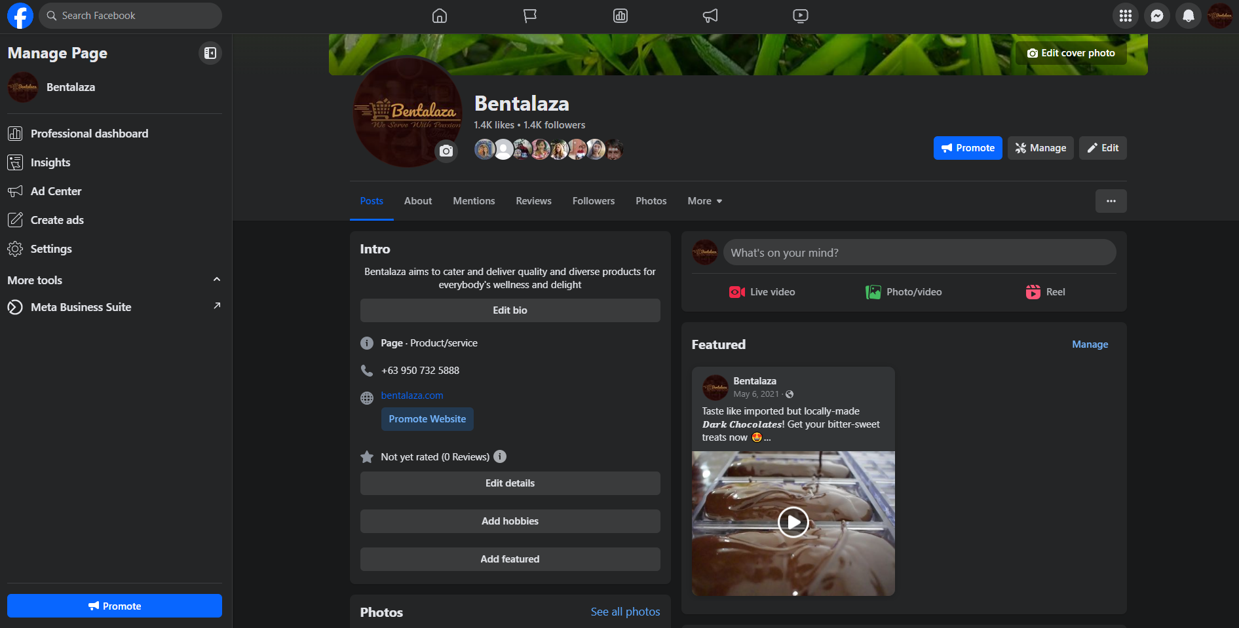The image size is (1239, 628).
Task: Click the Edit details button
Action: point(510,483)
